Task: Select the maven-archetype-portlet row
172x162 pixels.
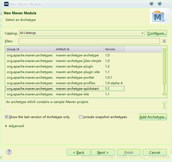Action: [65, 78]
